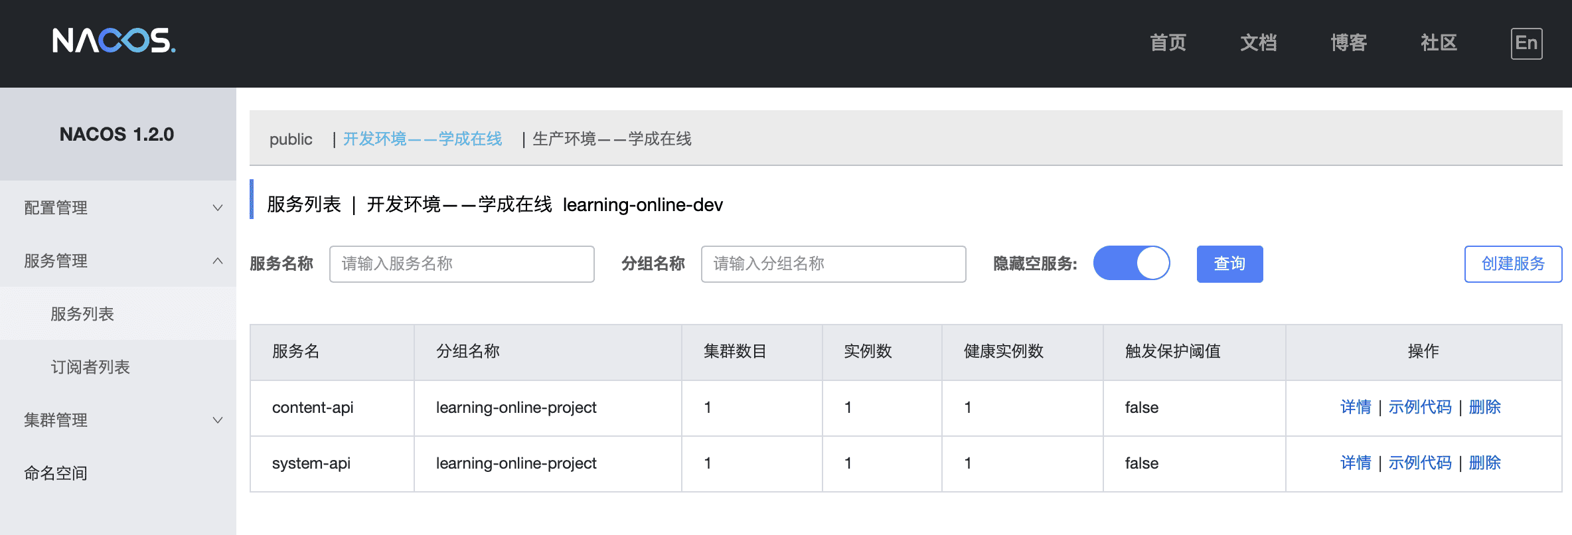
Task: Select the public namespace tab
Action: [x=291, y=139]
